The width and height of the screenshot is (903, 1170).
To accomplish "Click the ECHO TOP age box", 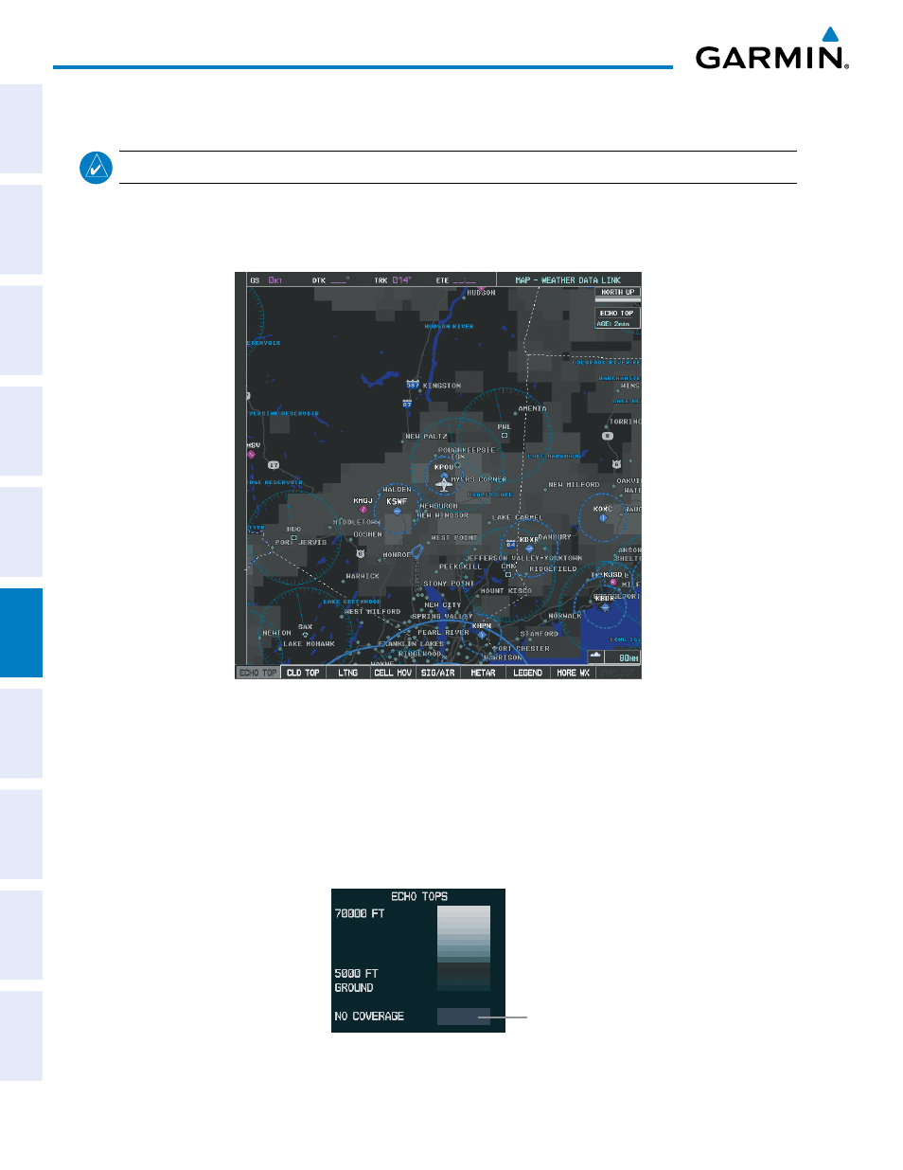I will pos(617,318).
